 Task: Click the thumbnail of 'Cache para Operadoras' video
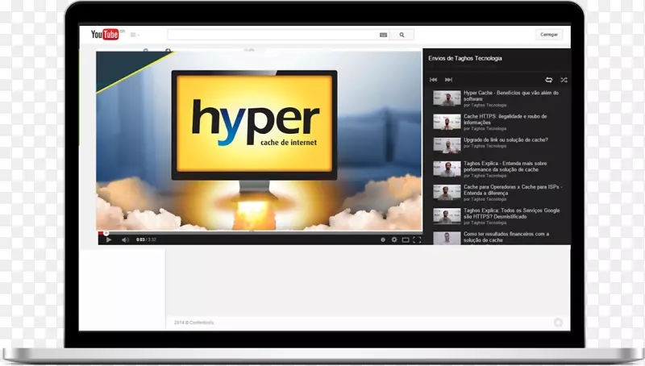click(447, 193)
